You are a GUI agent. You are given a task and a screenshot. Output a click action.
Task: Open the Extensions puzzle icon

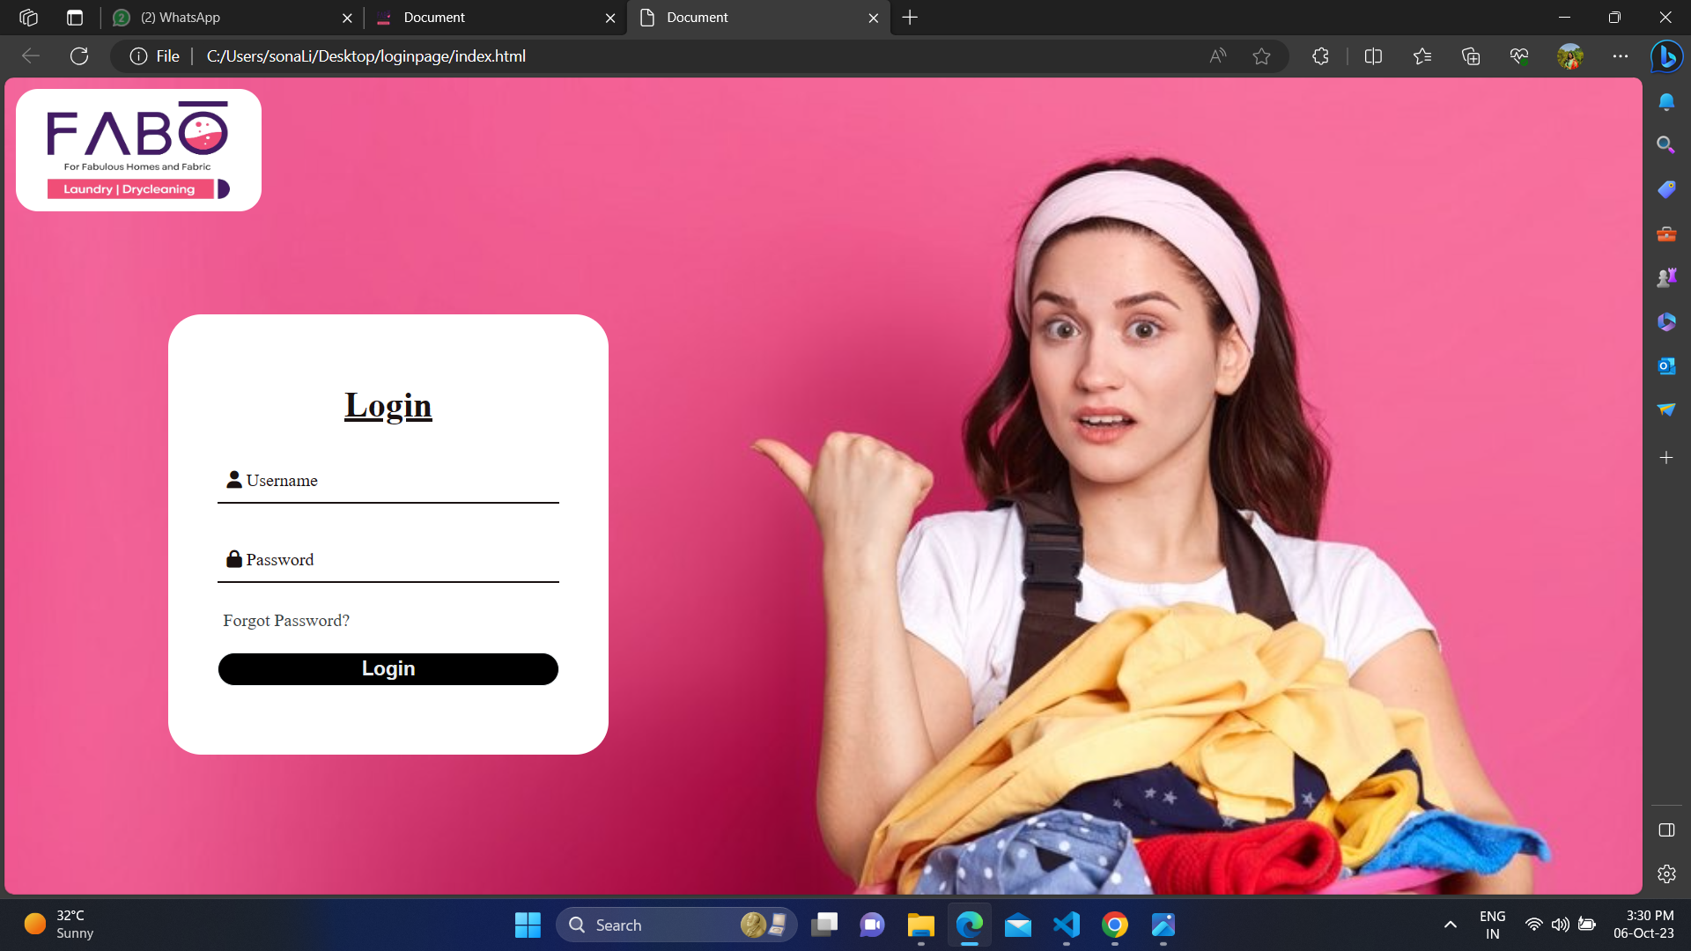pos(1320,56)
